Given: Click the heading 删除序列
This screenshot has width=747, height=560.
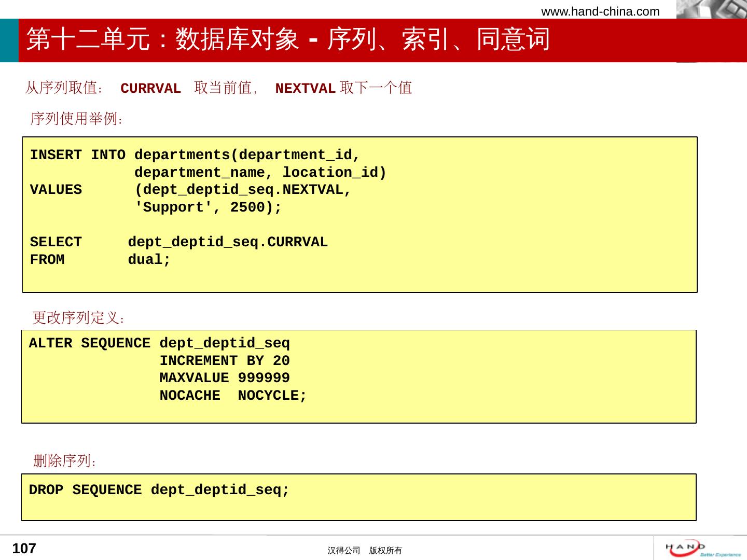Looking at the screenshot, I should 65,460.
